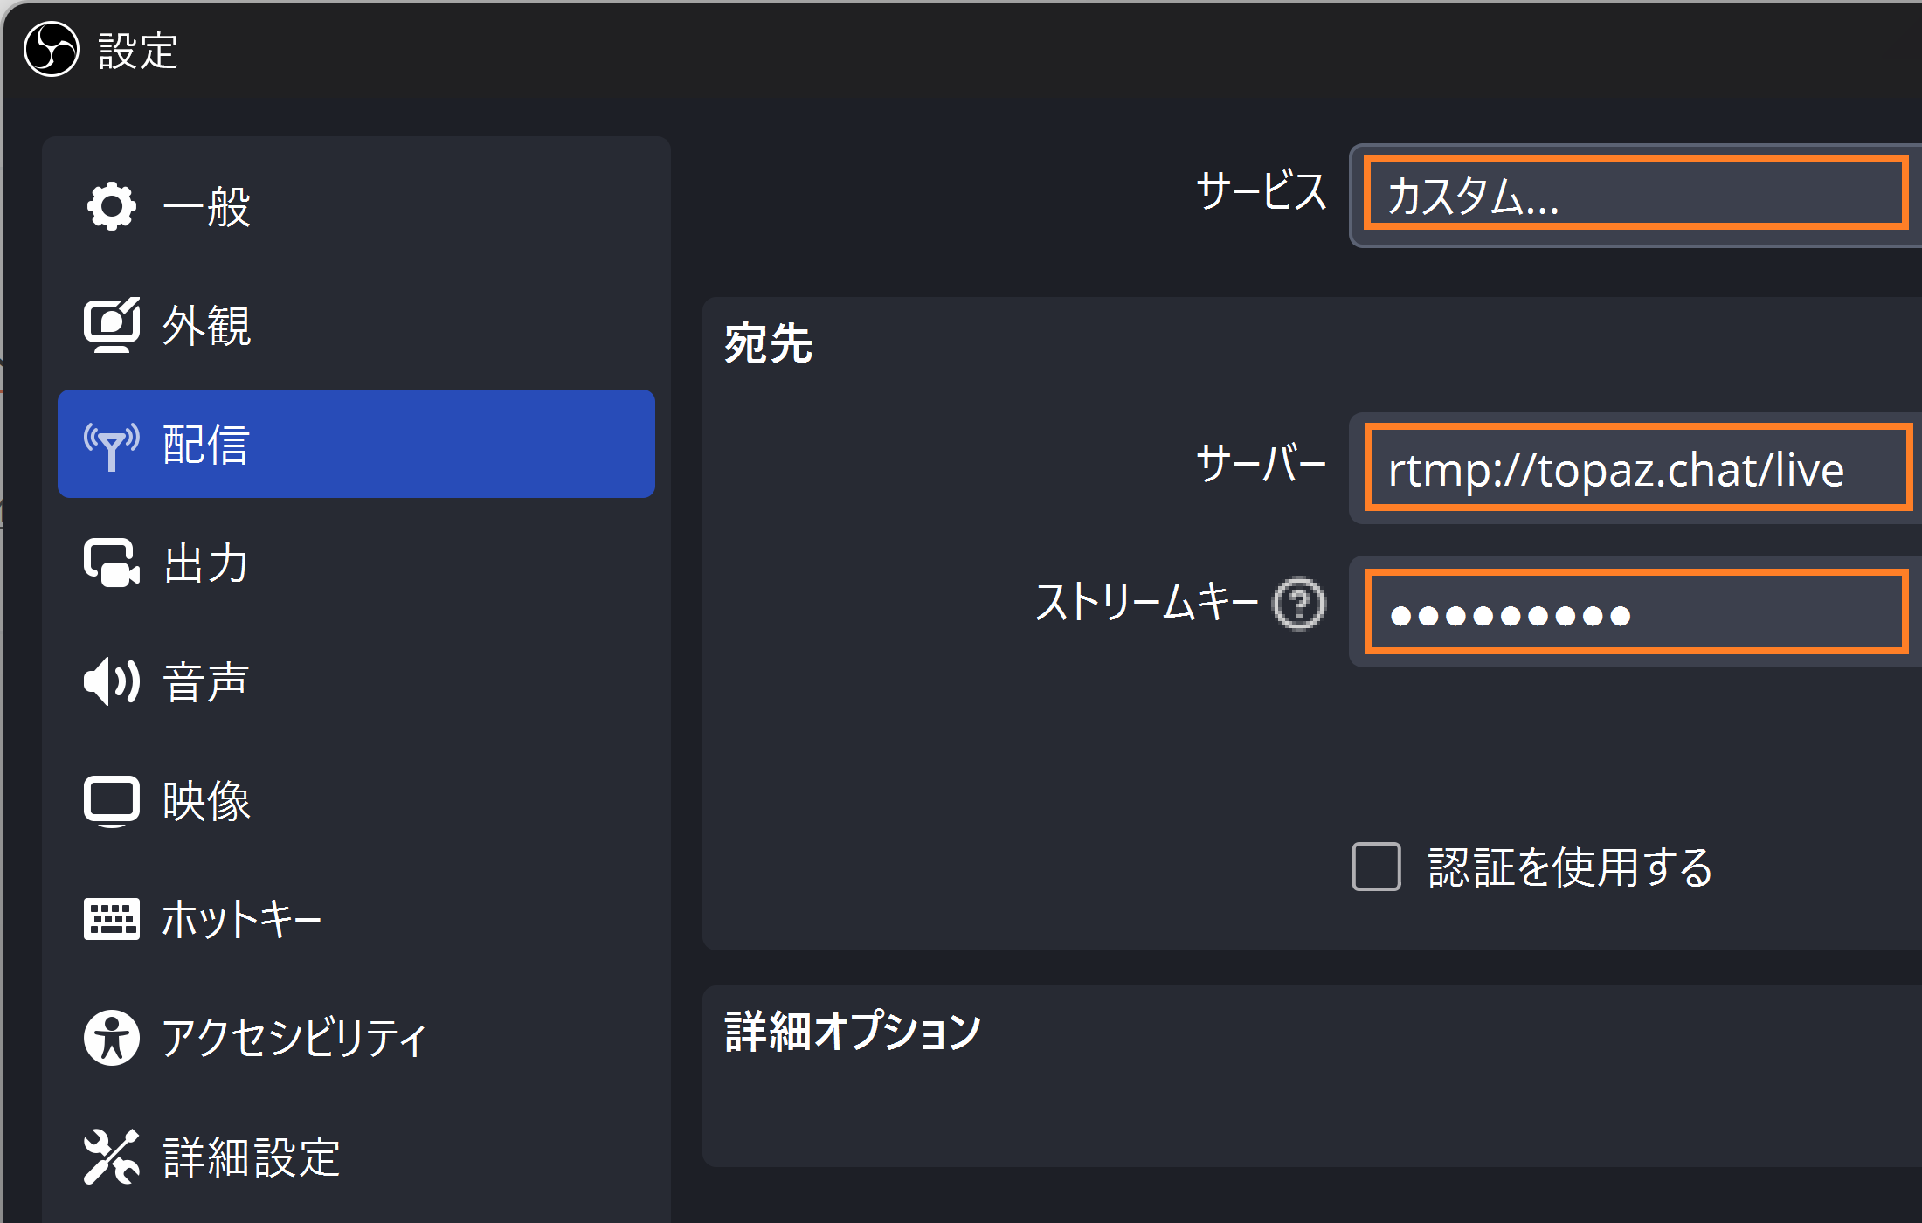Select the 外観 appearance monitor icon
The width and height of the screenshot is (1922, 1223).
point(112,325)
